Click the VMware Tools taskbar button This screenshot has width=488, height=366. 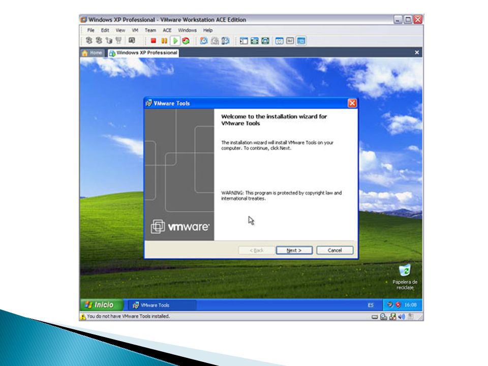tap(162, 305)
